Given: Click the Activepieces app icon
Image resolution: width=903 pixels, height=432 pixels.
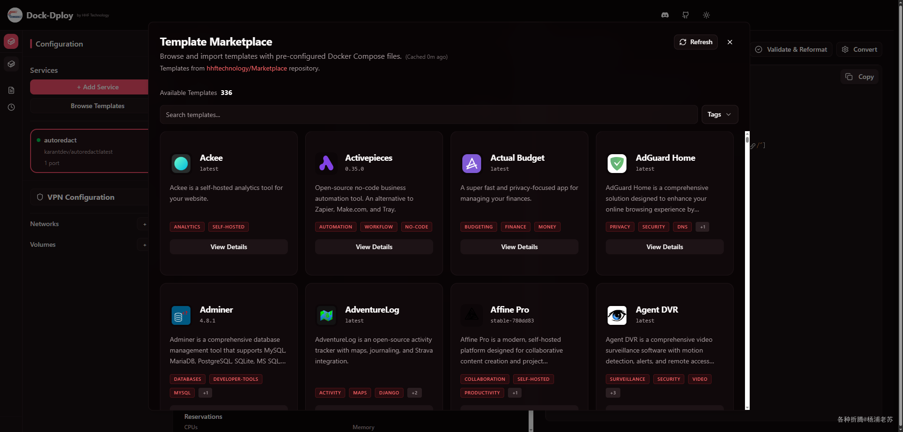Looking at the screenshot, I should (326, 164).
